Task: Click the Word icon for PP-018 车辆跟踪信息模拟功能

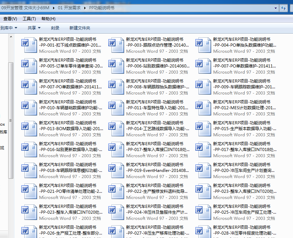Action: click(x=29, y=171)
